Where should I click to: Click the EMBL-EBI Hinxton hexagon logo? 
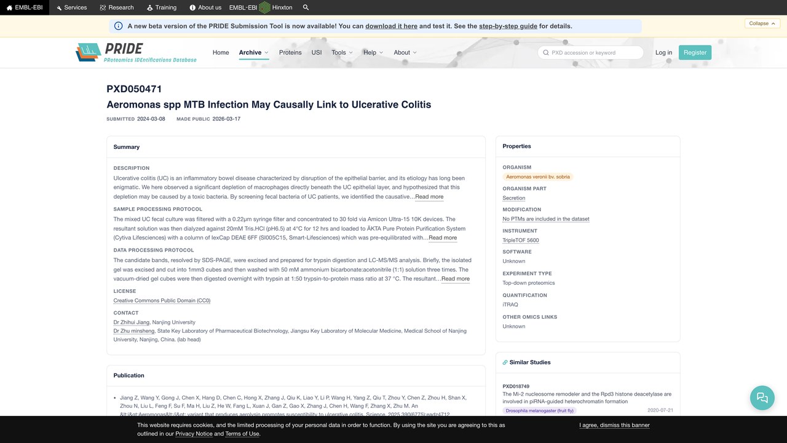click(x=264, y=7)
